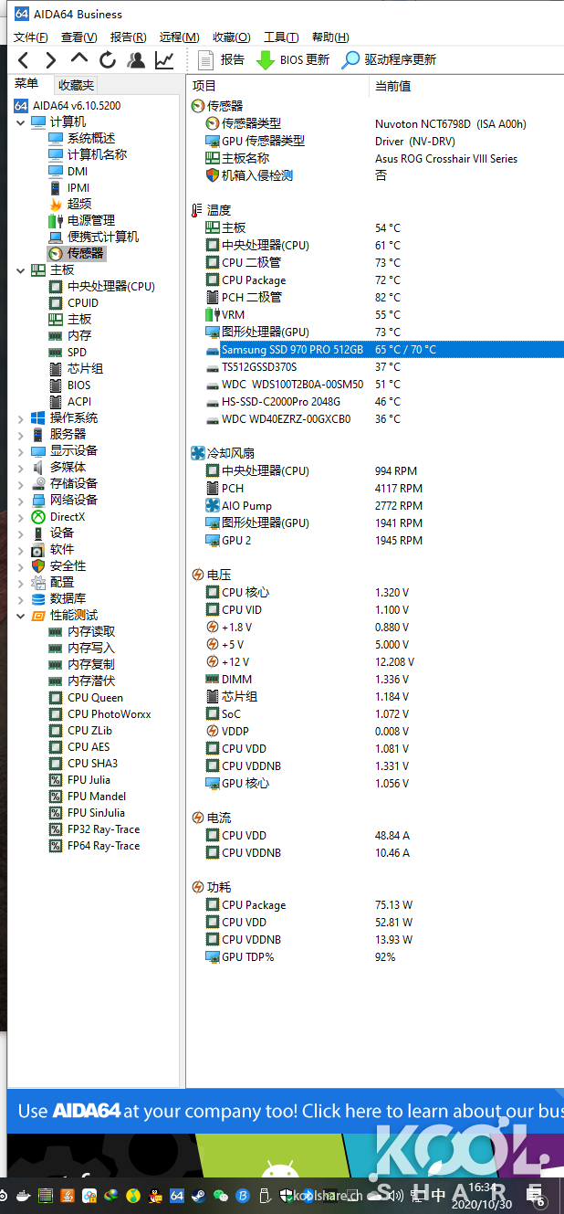Select CPU Queen benchmark item
Image resolution: width=564 pixels, height=1214 pixels.
point(95,697)
